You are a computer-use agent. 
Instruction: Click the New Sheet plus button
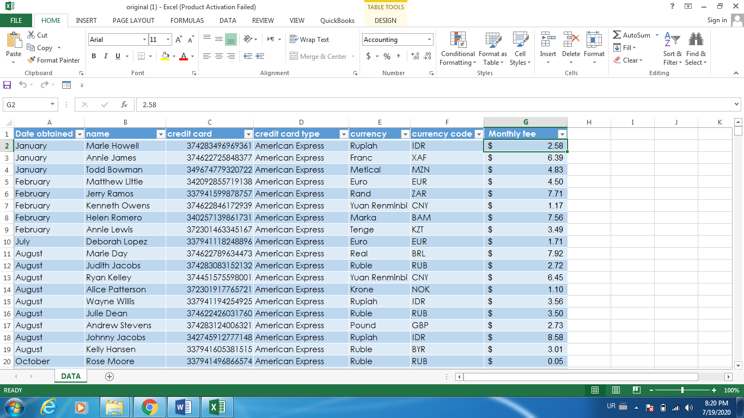[x=109, y=376]
